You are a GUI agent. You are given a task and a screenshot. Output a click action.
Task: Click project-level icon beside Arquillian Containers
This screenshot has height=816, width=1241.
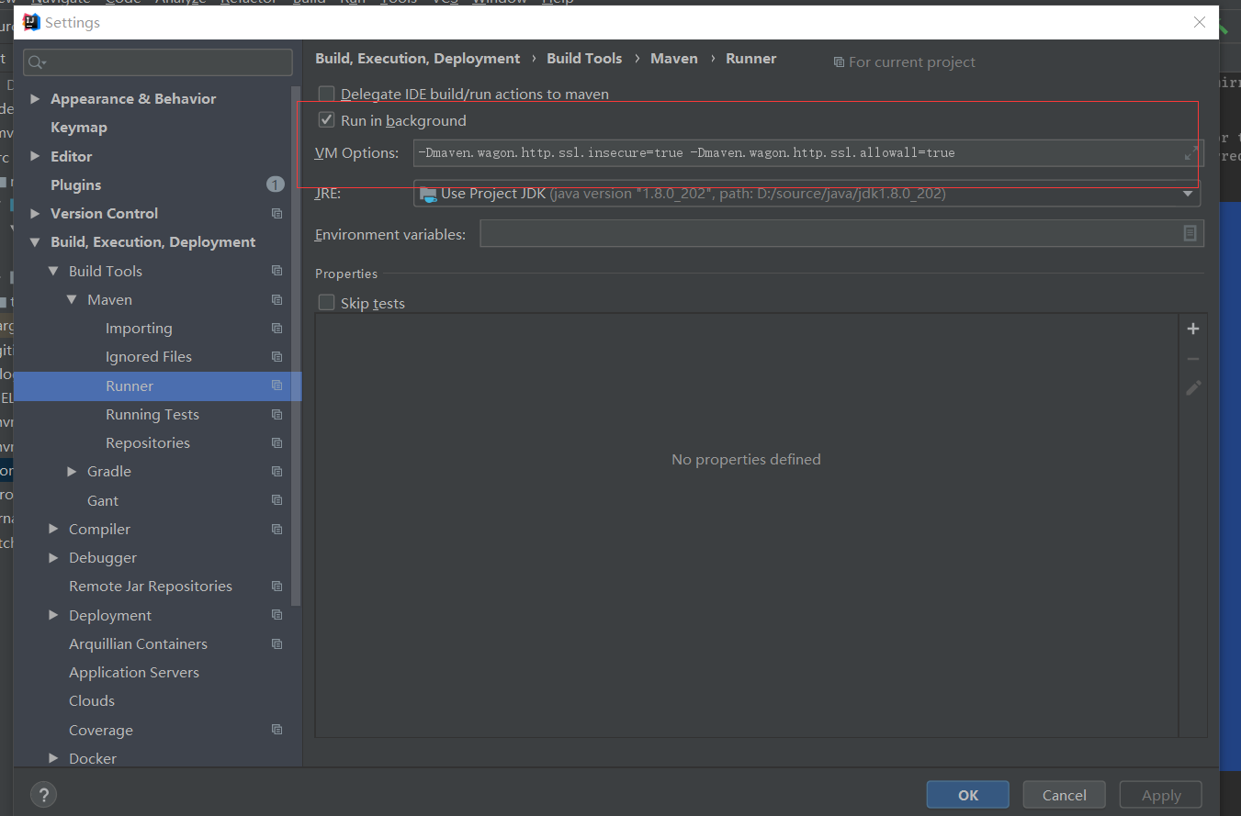click(276, 644)
